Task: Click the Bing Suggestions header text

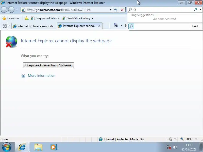Action: tap(142, 15)
